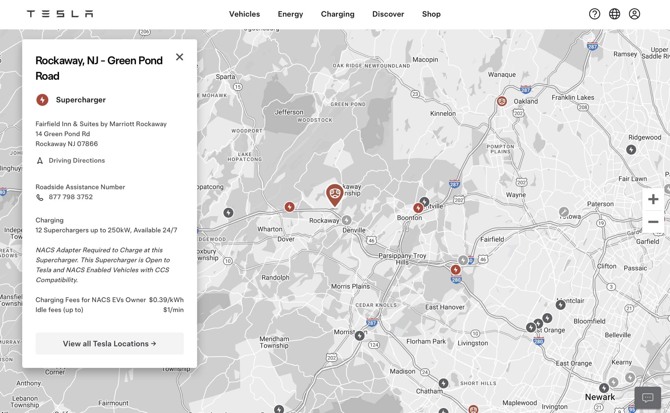The width and height of the screenshot is (670, 413).
Task: Select gray charger pin above I-280 marker
Action: point(463,260)
